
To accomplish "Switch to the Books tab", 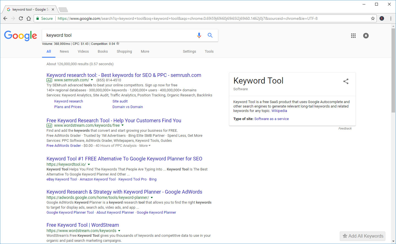I will click(103, 52).
